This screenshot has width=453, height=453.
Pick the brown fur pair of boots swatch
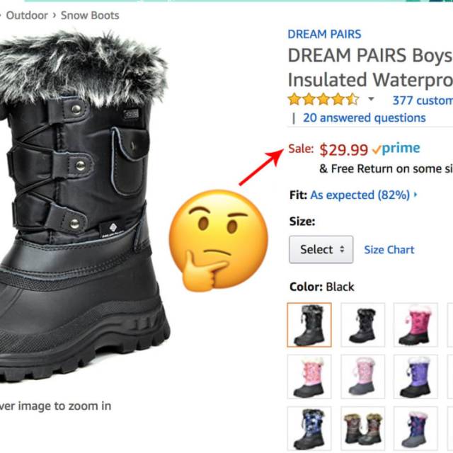(362, 428)
